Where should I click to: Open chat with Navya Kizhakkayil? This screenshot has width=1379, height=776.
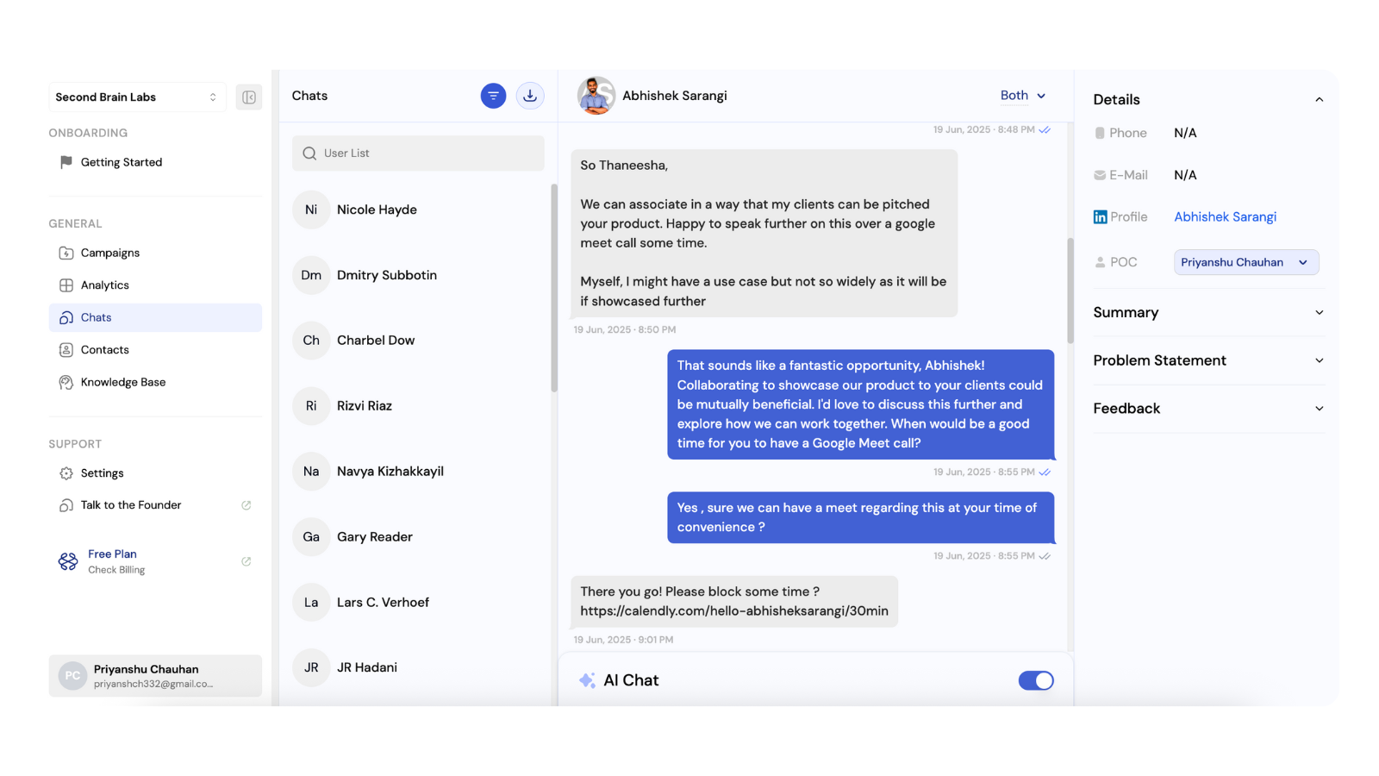click(x=419, y=472)
